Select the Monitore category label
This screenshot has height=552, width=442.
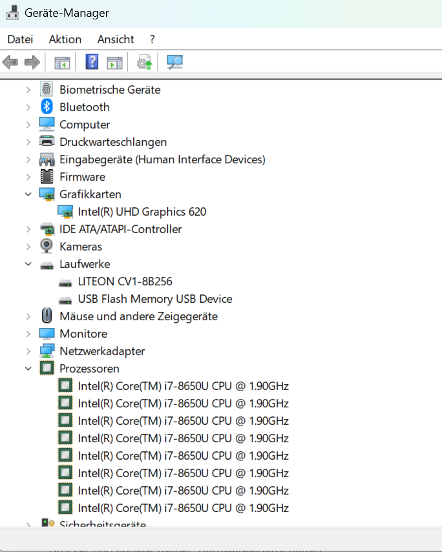click(x=83, y=333)
